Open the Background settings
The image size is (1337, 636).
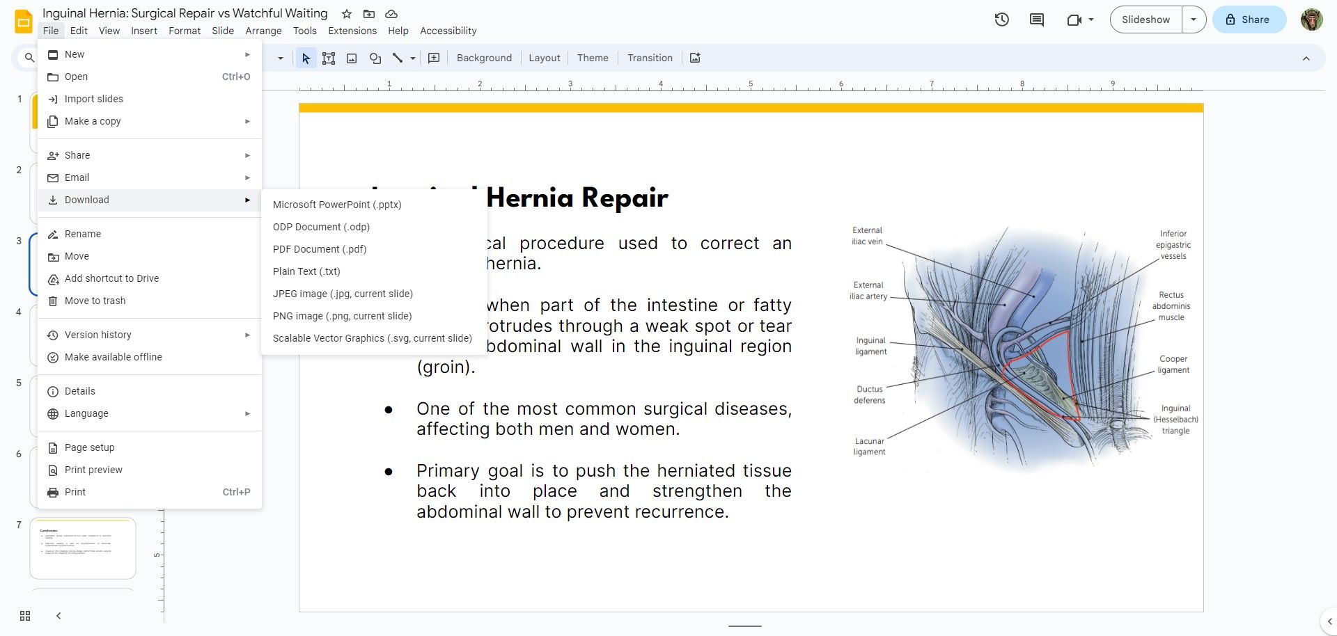point(484,58)
